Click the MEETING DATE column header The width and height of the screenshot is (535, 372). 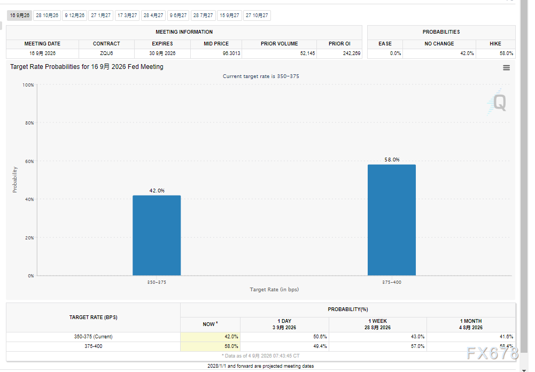point(42,44)
